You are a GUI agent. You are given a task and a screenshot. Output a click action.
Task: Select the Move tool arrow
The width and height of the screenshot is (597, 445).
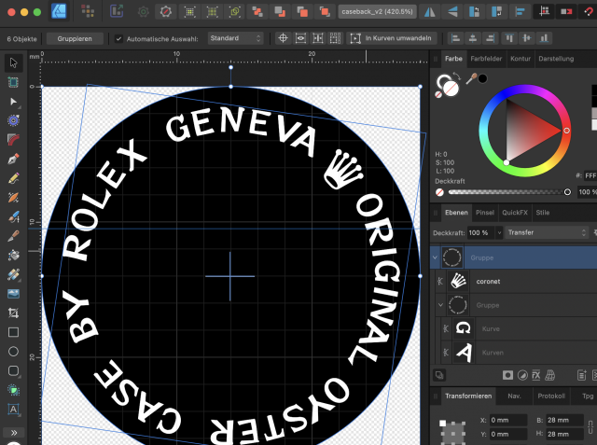pyautogui.click(x=13, y=63)
